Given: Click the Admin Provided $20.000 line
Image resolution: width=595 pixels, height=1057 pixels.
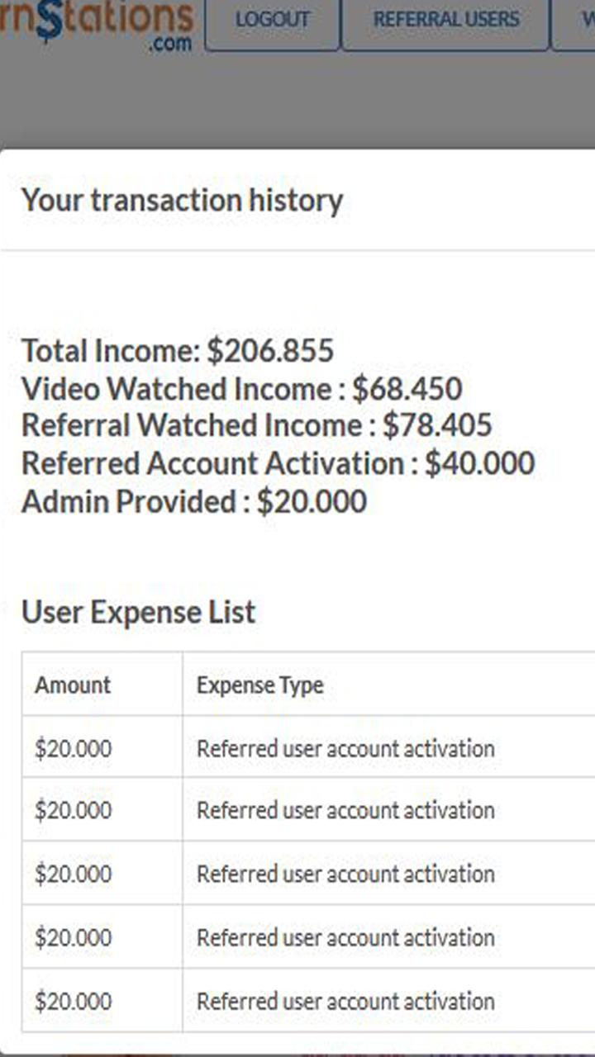Looking at the screenshot, I should 194,502.
